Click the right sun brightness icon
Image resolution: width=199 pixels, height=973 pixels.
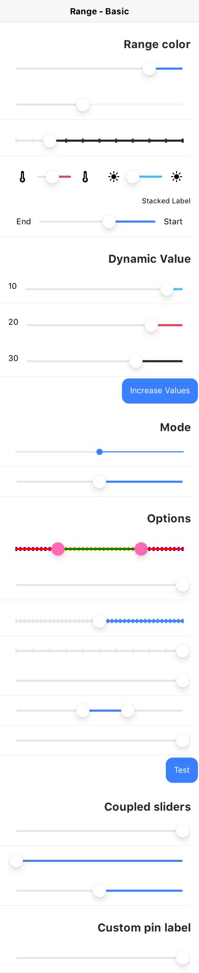coord(177,177)
